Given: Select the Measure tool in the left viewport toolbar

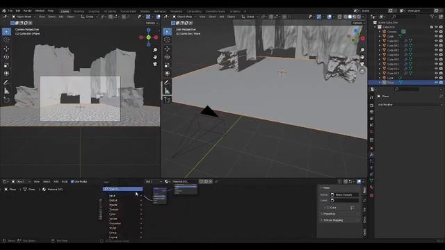Looking at the screenshot, I should point(6,91).
